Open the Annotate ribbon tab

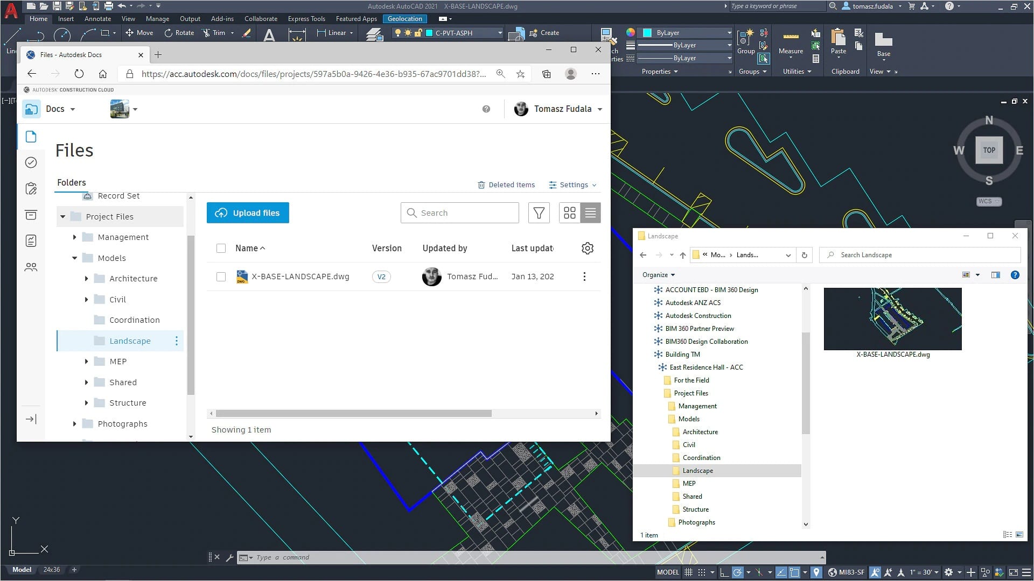(97, 18)
